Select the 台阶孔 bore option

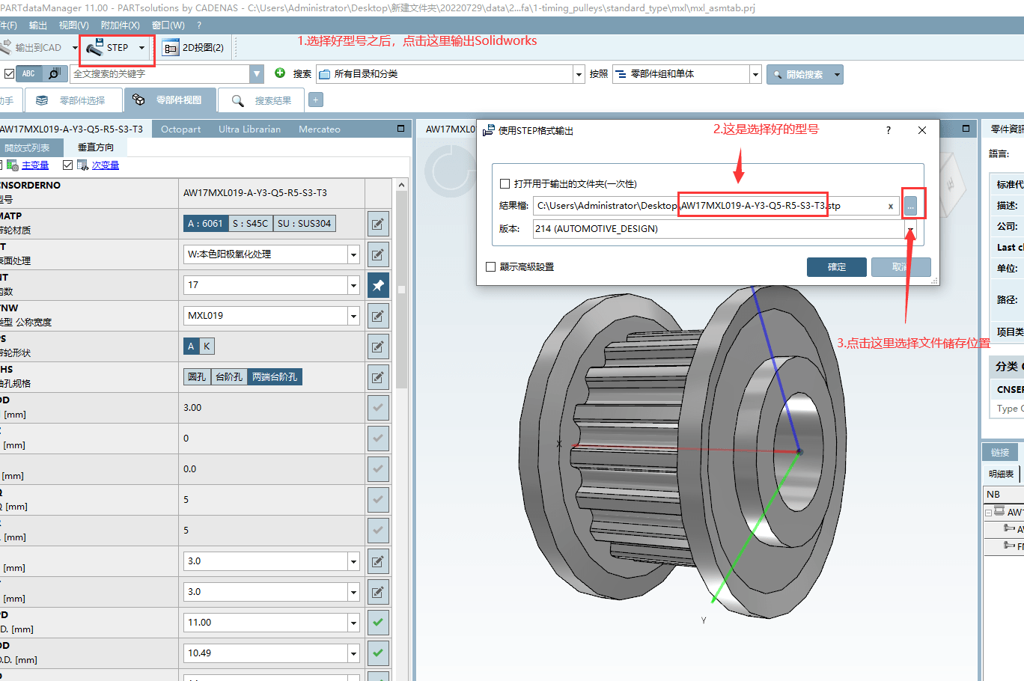(229, 376)
